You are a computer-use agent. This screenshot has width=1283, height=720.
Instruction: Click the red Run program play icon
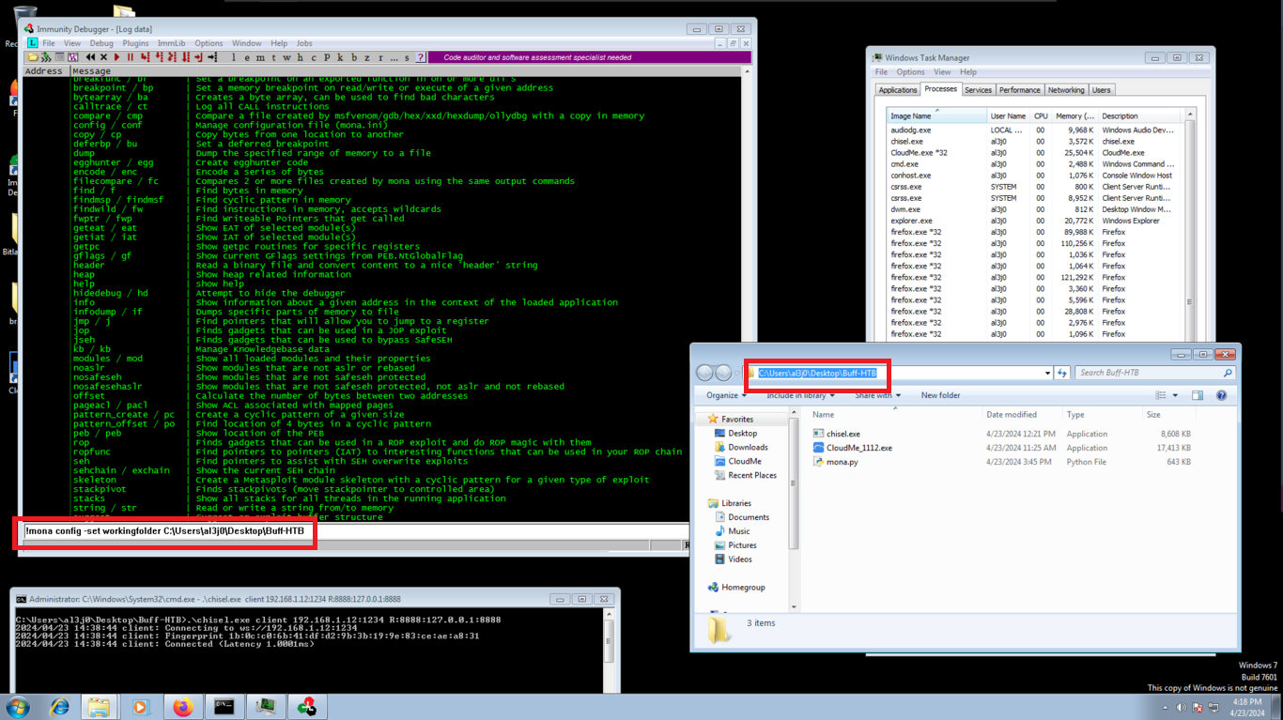[116, 57]
